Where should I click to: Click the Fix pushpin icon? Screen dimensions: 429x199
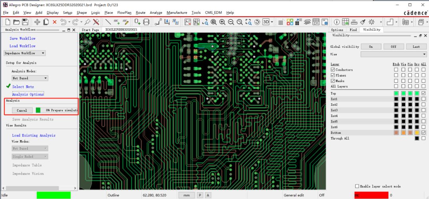(87, 22)
